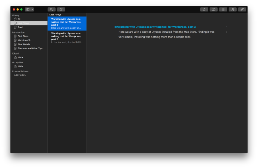Click the On My Mac section header
Viewport: 258px width, 168px height.
(18, 62)
